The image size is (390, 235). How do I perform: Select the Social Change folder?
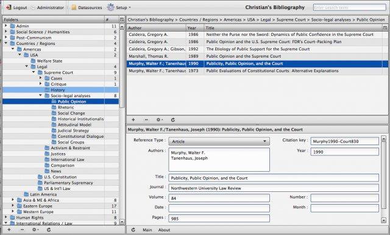click(71, 113)
